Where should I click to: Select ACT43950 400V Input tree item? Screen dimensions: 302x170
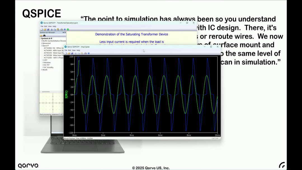pyautogui.click(x=54, y=50)
